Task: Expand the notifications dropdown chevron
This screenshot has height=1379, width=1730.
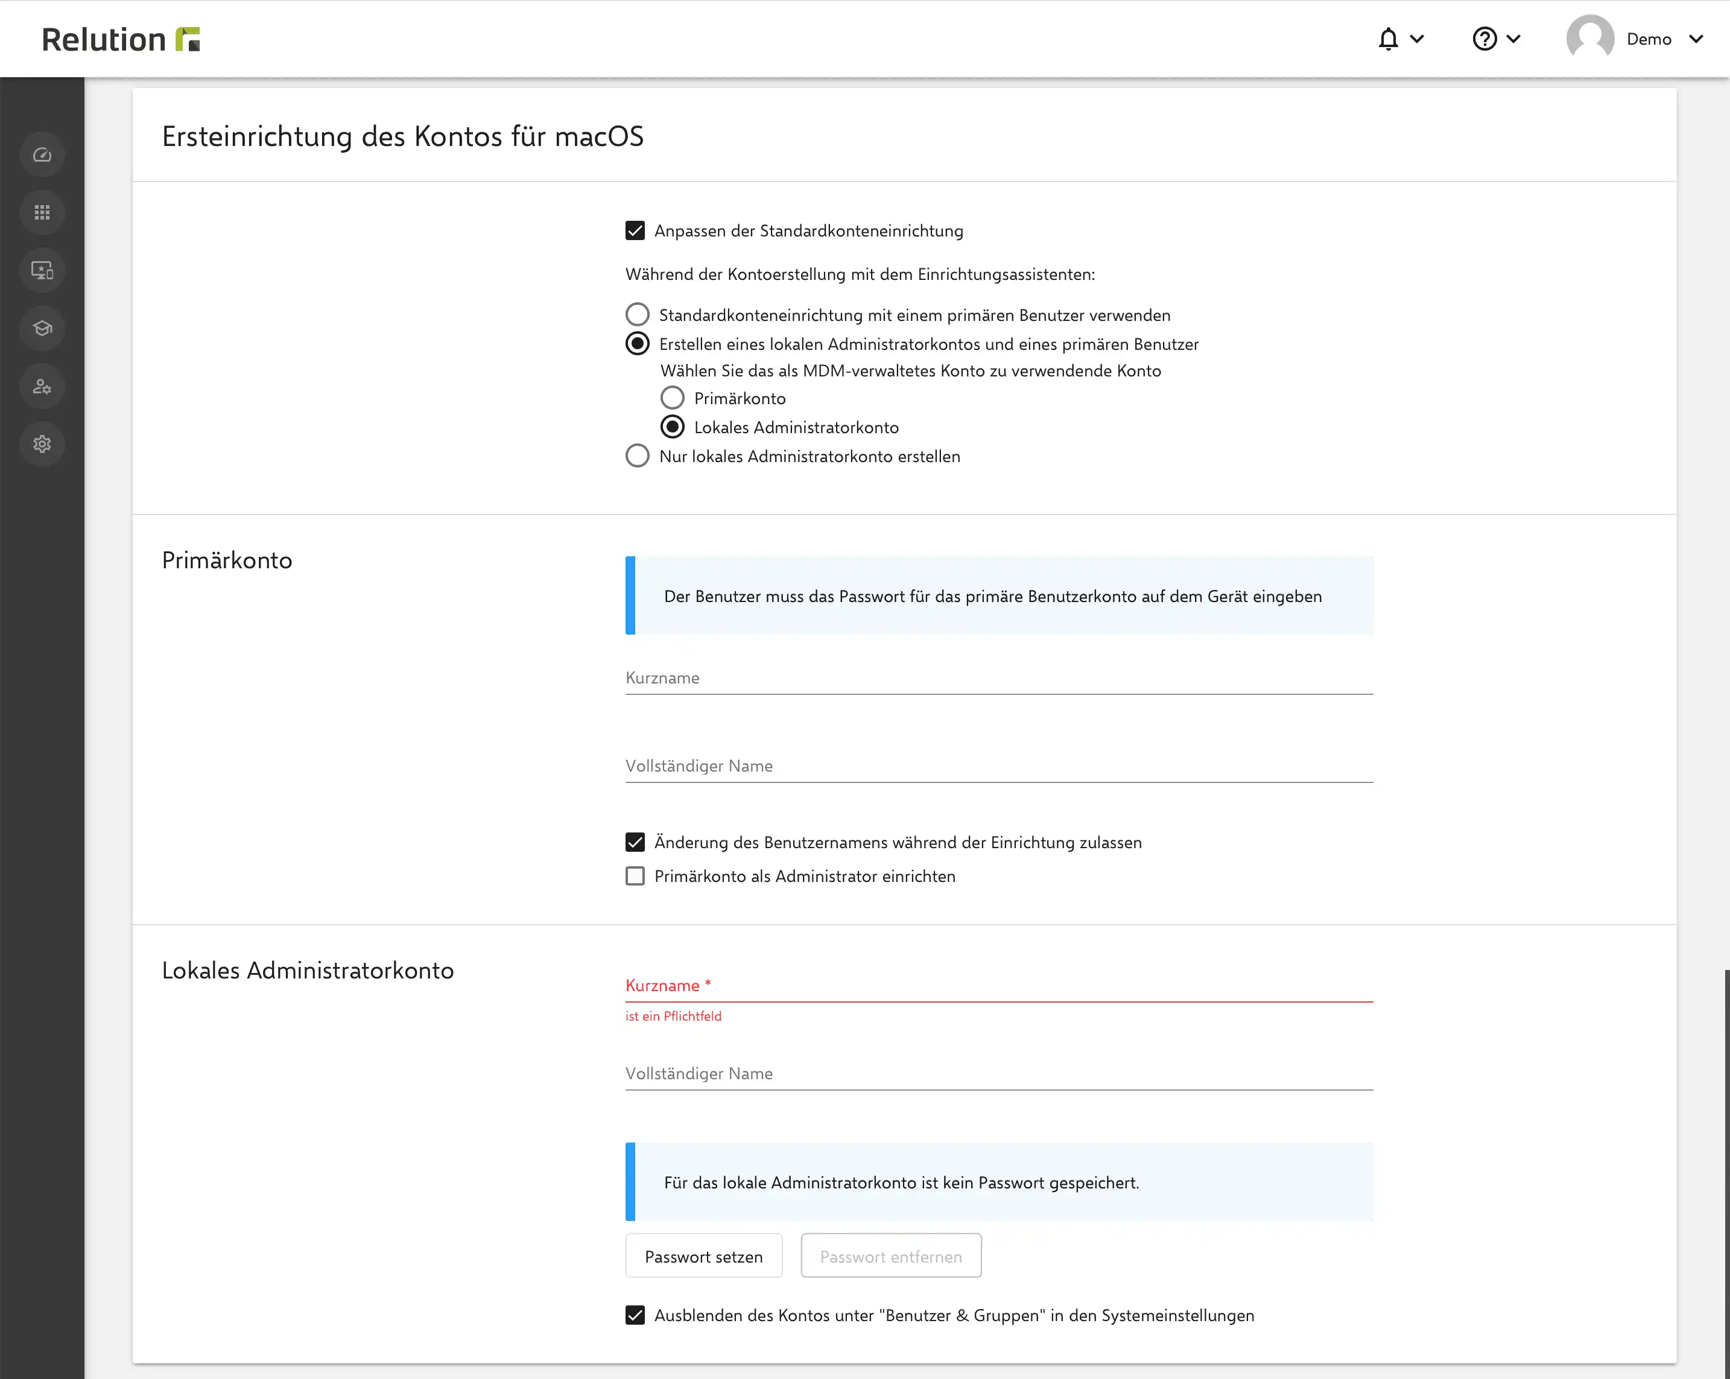Action: 1417,39
